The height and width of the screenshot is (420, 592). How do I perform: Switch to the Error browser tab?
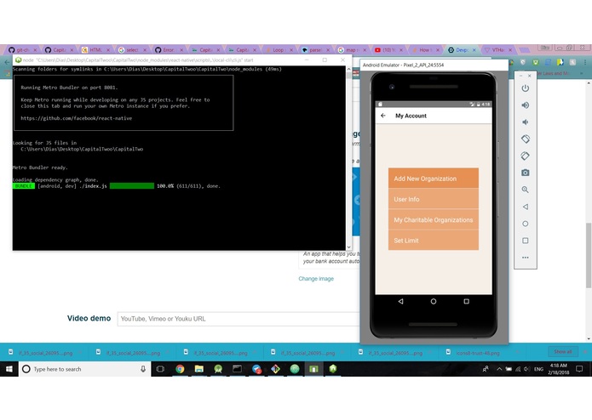pyautogui.click(x=169, y=49)
